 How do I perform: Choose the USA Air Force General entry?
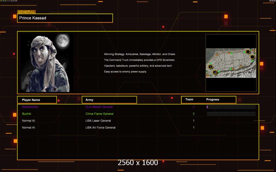(100, 128)
